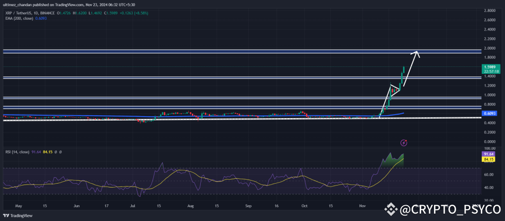Click the Nov date on time axis
This screenshot has height=221, width=505.
362,205
